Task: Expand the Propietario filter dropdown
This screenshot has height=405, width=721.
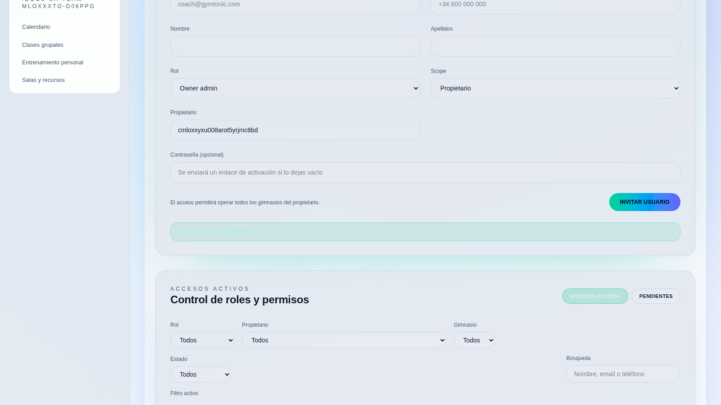Action: coord(344,340)
